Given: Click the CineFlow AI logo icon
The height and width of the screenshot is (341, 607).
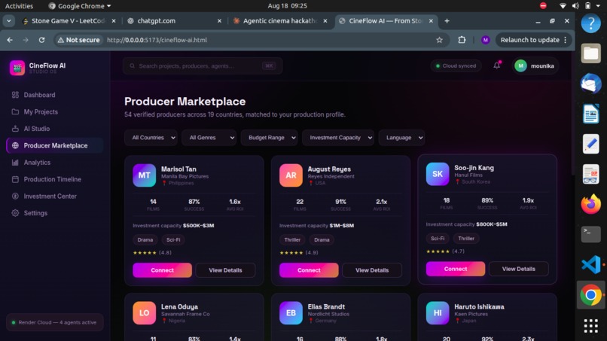Looking at the screenshot, I should click(x=17, y=68).
